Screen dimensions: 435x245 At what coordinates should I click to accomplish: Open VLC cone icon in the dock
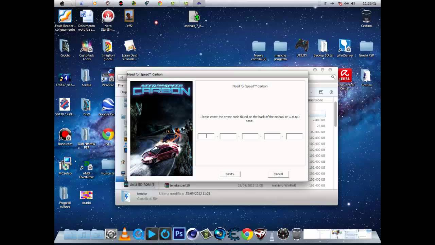click(125, 234)
